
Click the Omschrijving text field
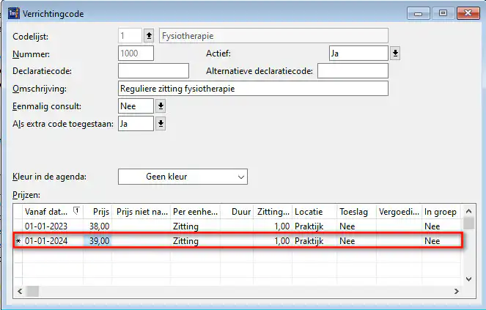252,89
